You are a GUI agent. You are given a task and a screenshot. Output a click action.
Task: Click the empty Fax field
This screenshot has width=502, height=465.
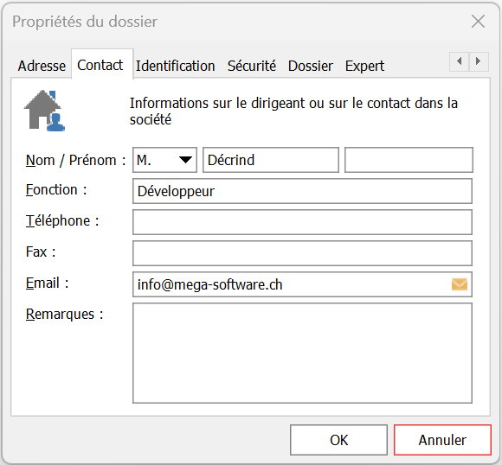(303, 253)
